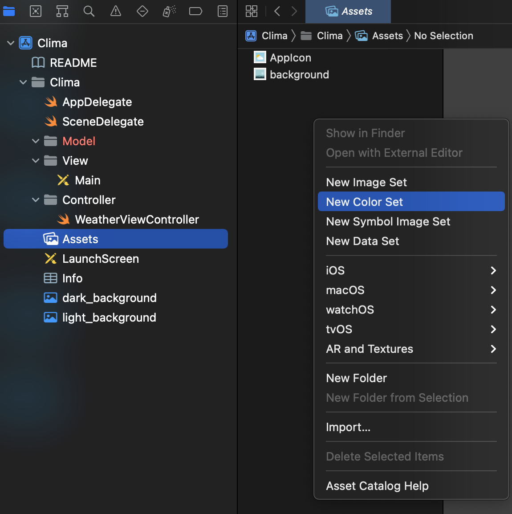Select the background asset name

click(299, 75)
